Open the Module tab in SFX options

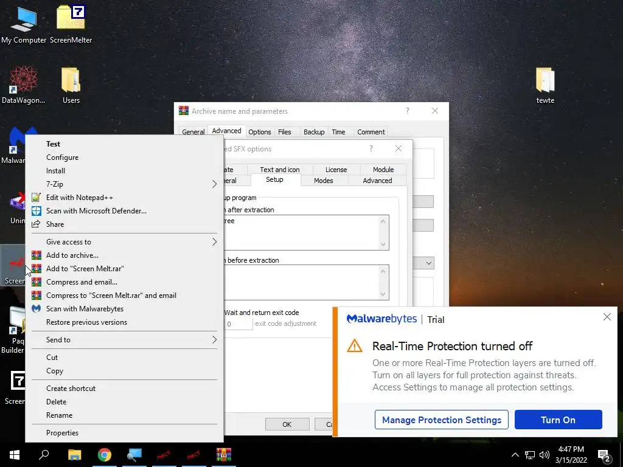pyautogui.click(x=383, y=170)
